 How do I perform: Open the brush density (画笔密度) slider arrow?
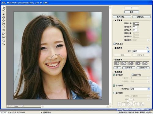point(138,27)
